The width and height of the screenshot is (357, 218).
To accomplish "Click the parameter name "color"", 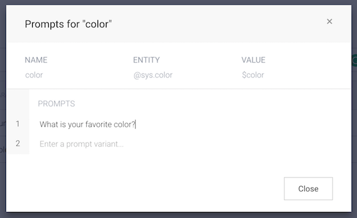I will [x=34, y=75].
